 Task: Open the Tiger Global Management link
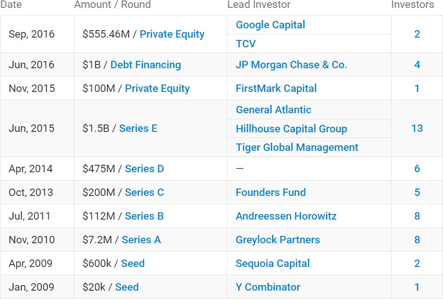[x=297, y=148]
